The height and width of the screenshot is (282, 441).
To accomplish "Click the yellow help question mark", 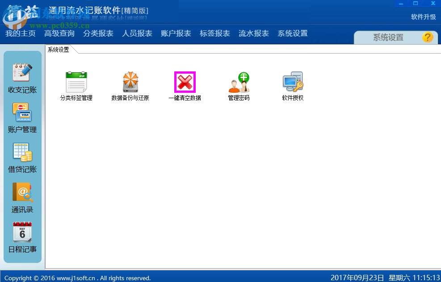I will 428,37.
